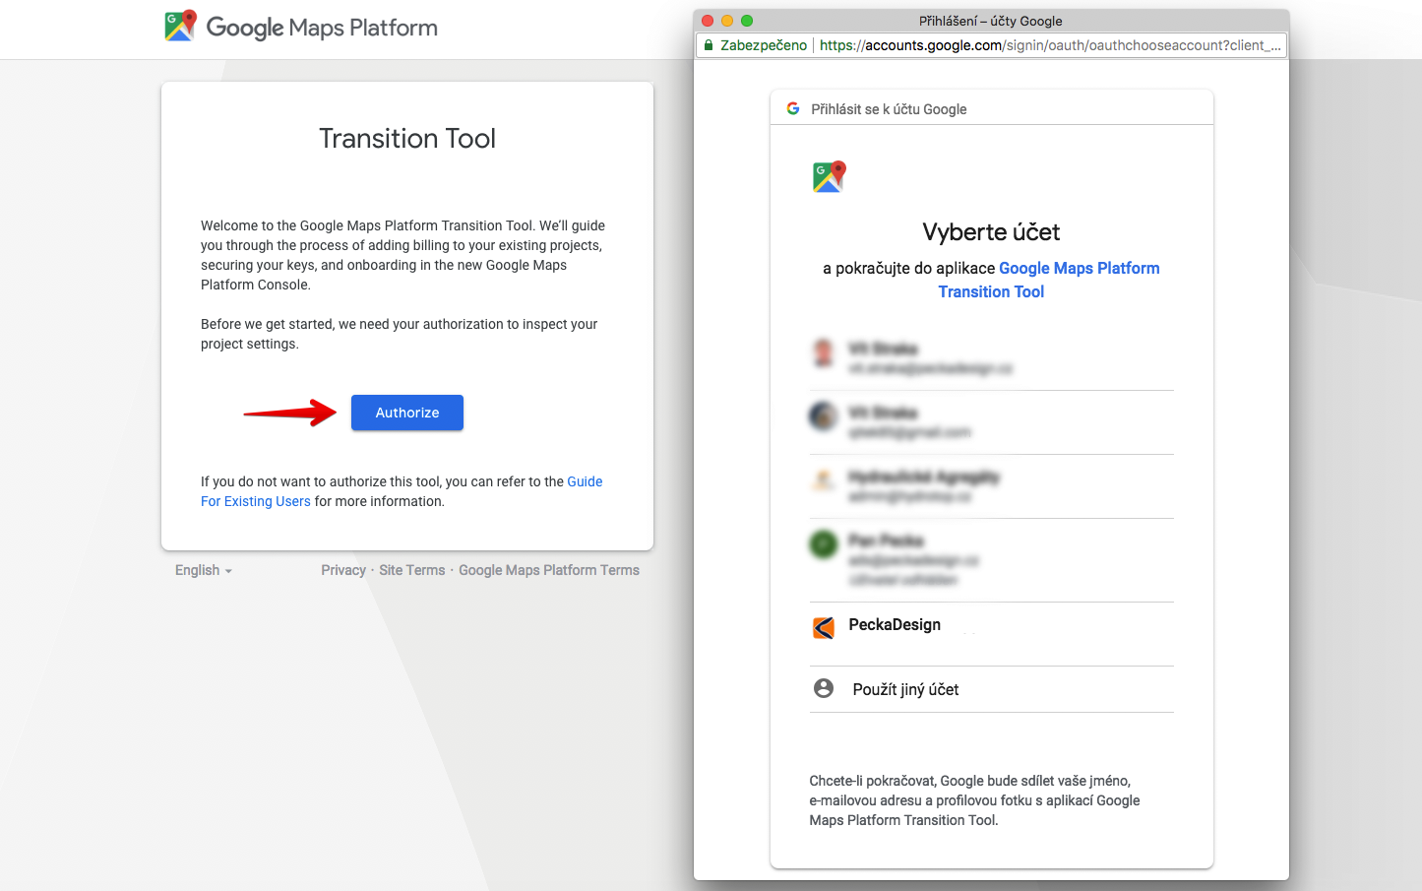Click the PeckaDesign account logo icon

click(x=824, y=627)
